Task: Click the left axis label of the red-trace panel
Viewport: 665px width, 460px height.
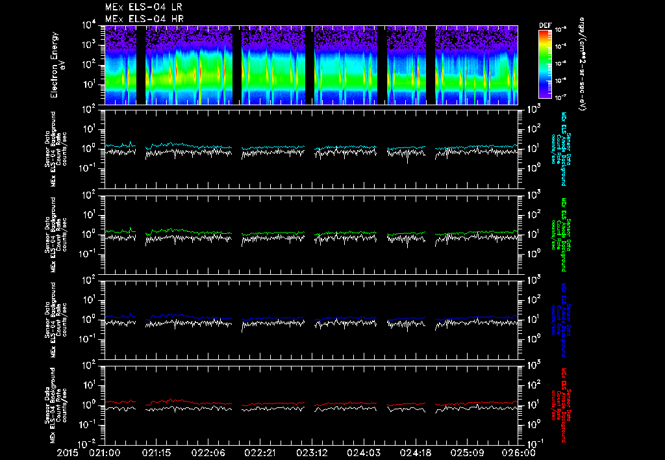Action: pyautogui.click(x=56, y=405)
